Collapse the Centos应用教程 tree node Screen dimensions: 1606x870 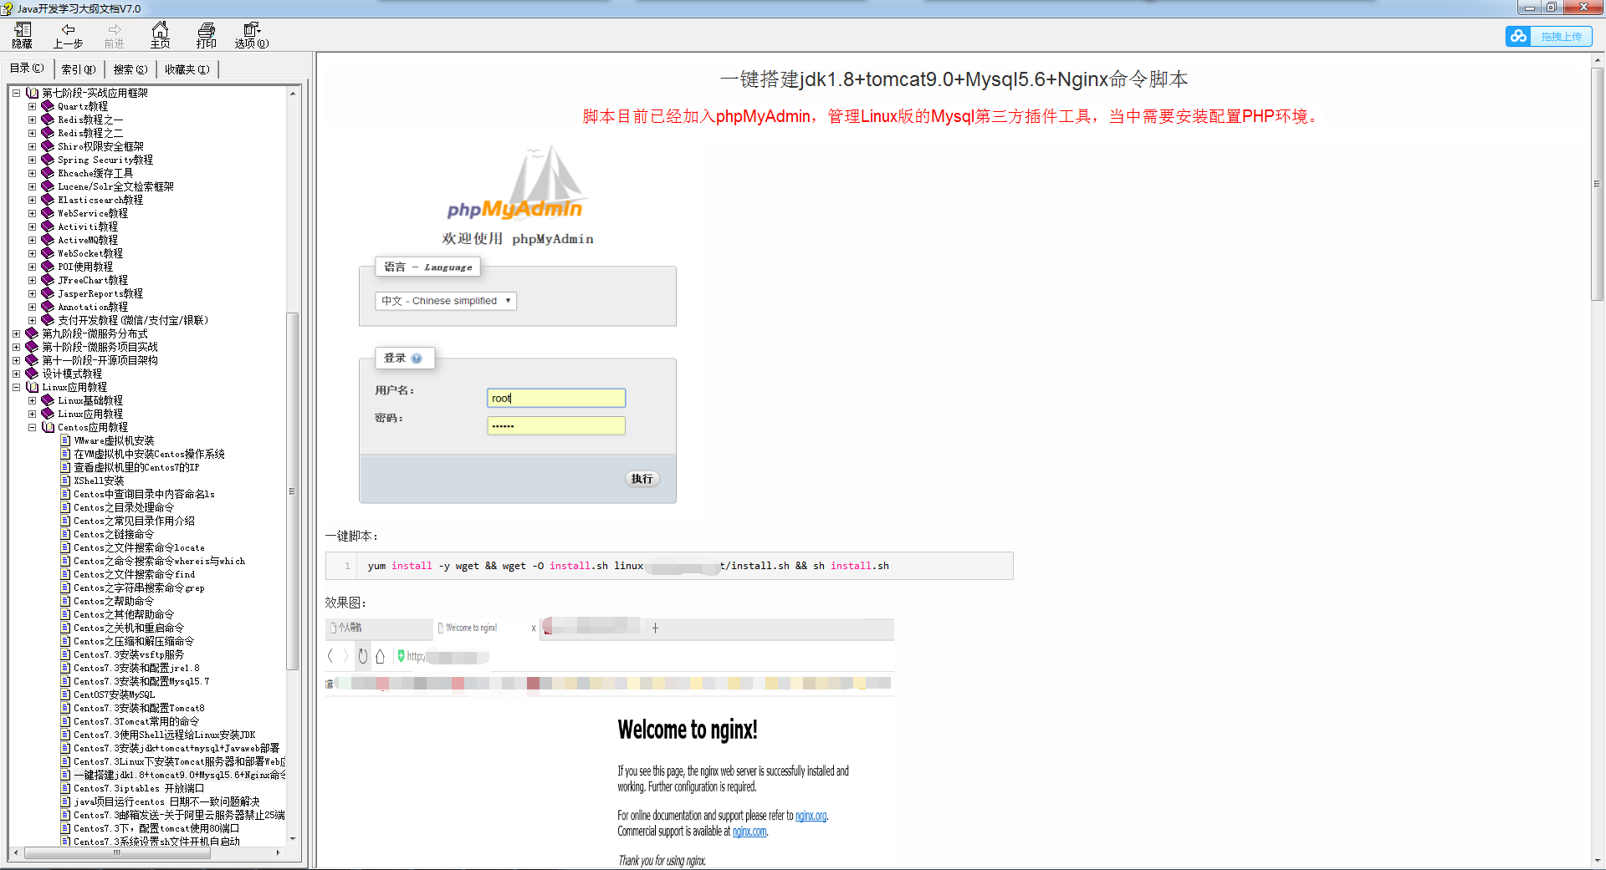[32, 427]
